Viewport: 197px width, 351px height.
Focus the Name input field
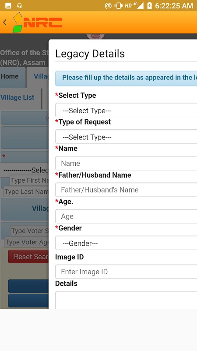126,163
